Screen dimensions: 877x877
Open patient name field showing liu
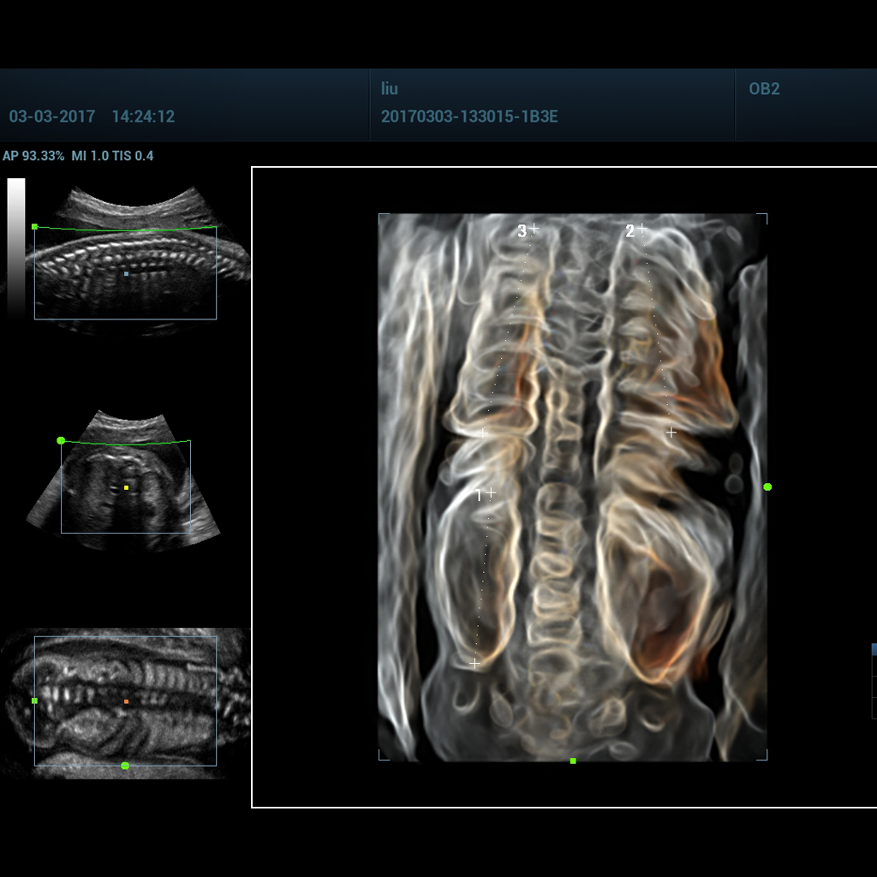[391, 88]
